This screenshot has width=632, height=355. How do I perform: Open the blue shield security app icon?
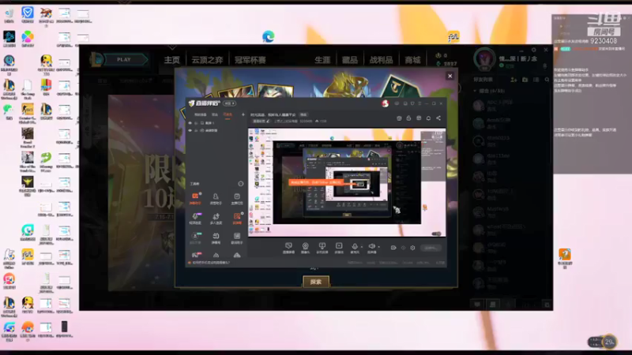pyautogui.click(x=28, y=14)
